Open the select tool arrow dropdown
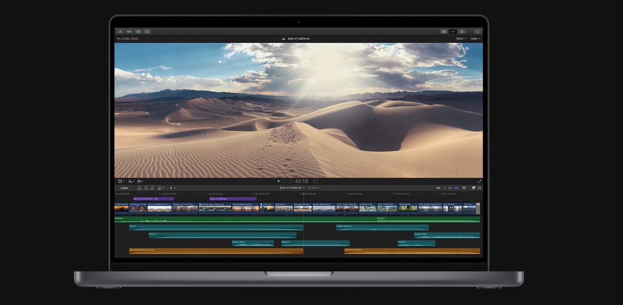This screenshot has width=623, height=305. click(173, 188)
